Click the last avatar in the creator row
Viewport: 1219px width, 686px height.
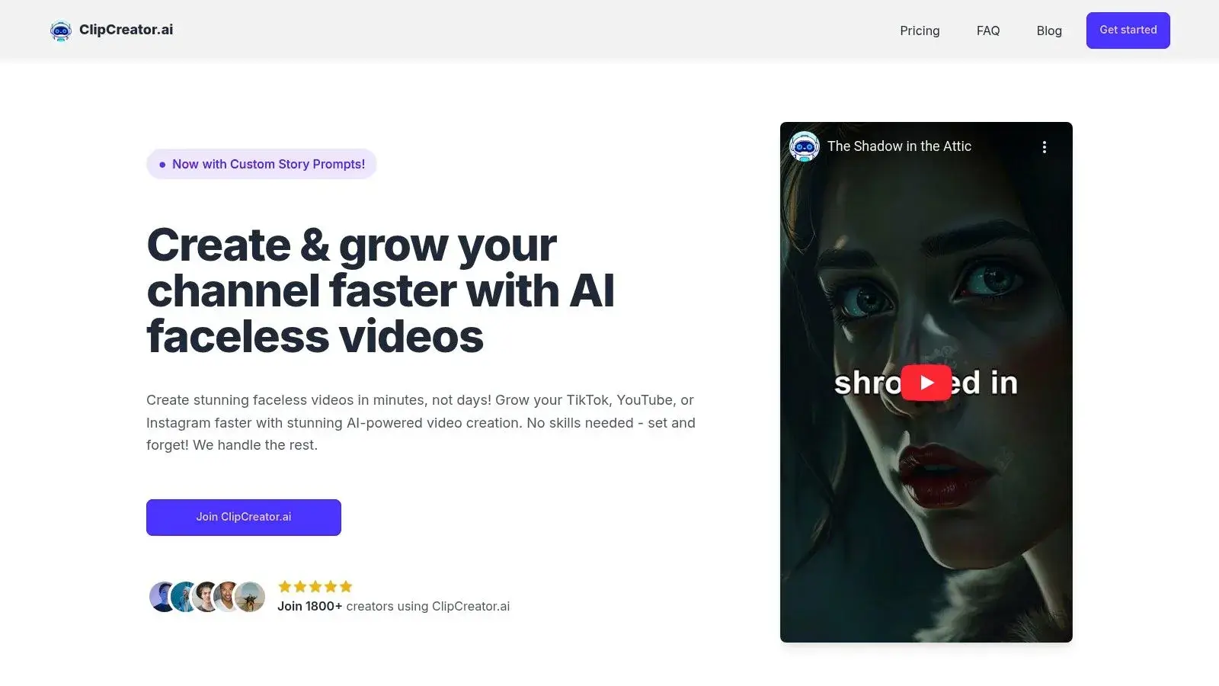251,597
